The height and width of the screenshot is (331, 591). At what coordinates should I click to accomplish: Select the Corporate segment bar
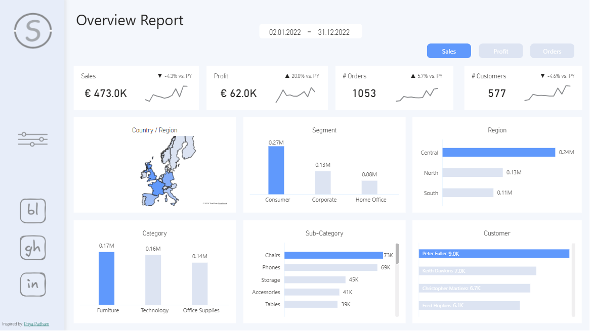323,183
